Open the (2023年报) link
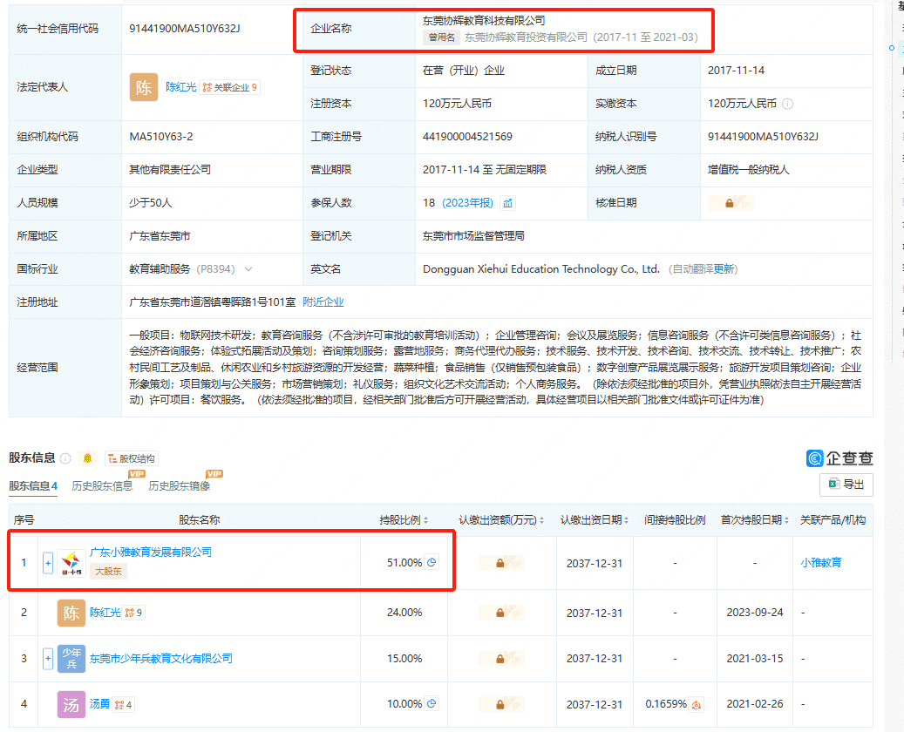 tap(467, 203)
